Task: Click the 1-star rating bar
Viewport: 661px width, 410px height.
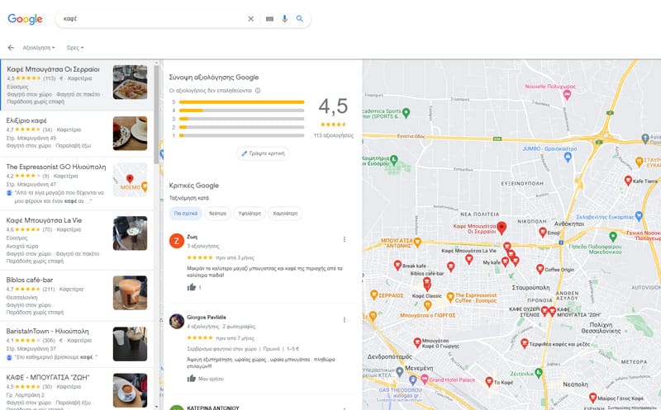Action: (241, 135)
